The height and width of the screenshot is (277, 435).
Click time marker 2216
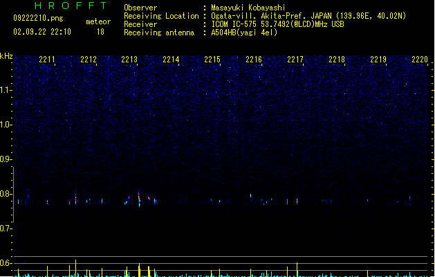tap(254, 60)
